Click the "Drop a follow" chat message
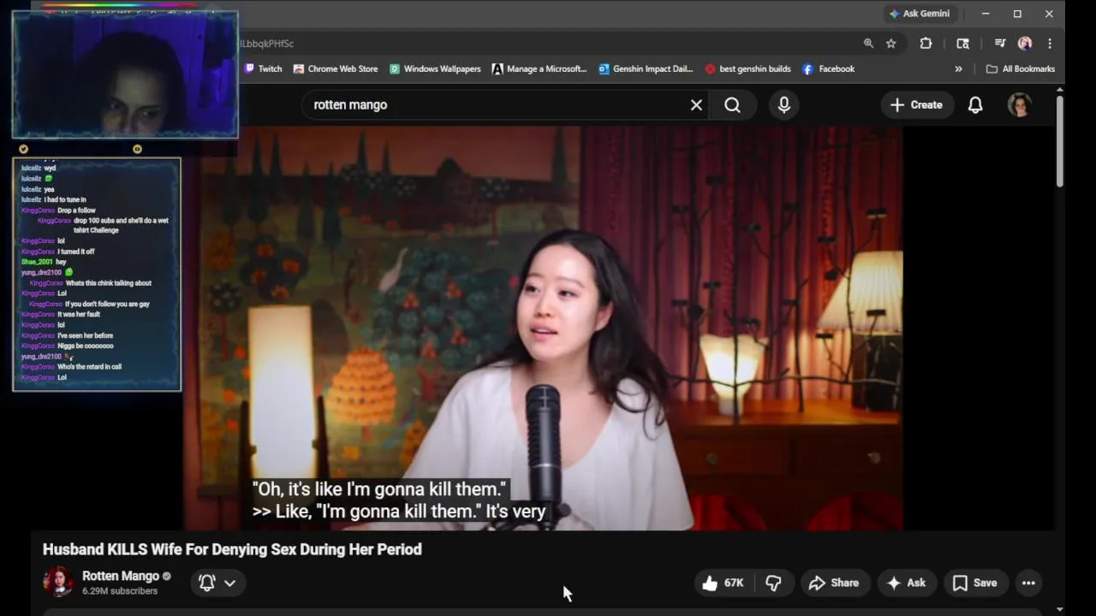The image size is (1096, 616). click(x=58, y=210)
